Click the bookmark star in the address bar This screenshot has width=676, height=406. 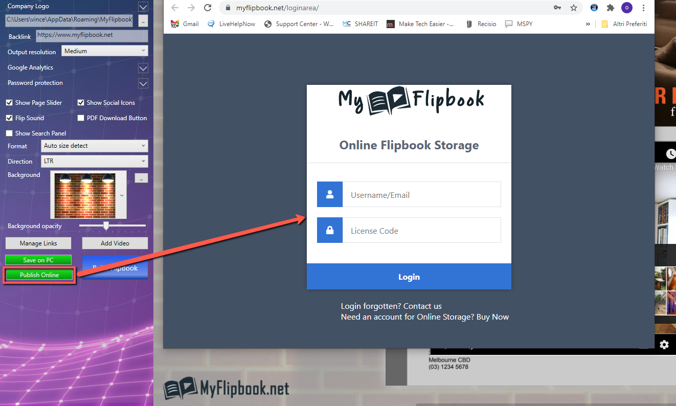tap(574, 8)
